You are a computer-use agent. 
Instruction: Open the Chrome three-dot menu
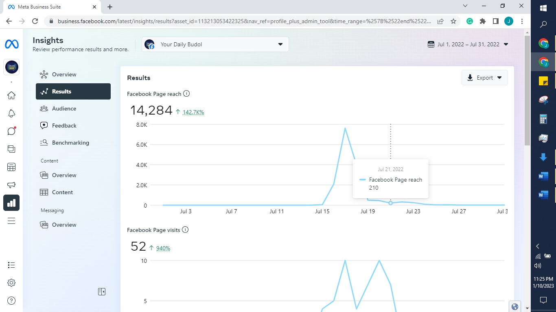(522, 21)
